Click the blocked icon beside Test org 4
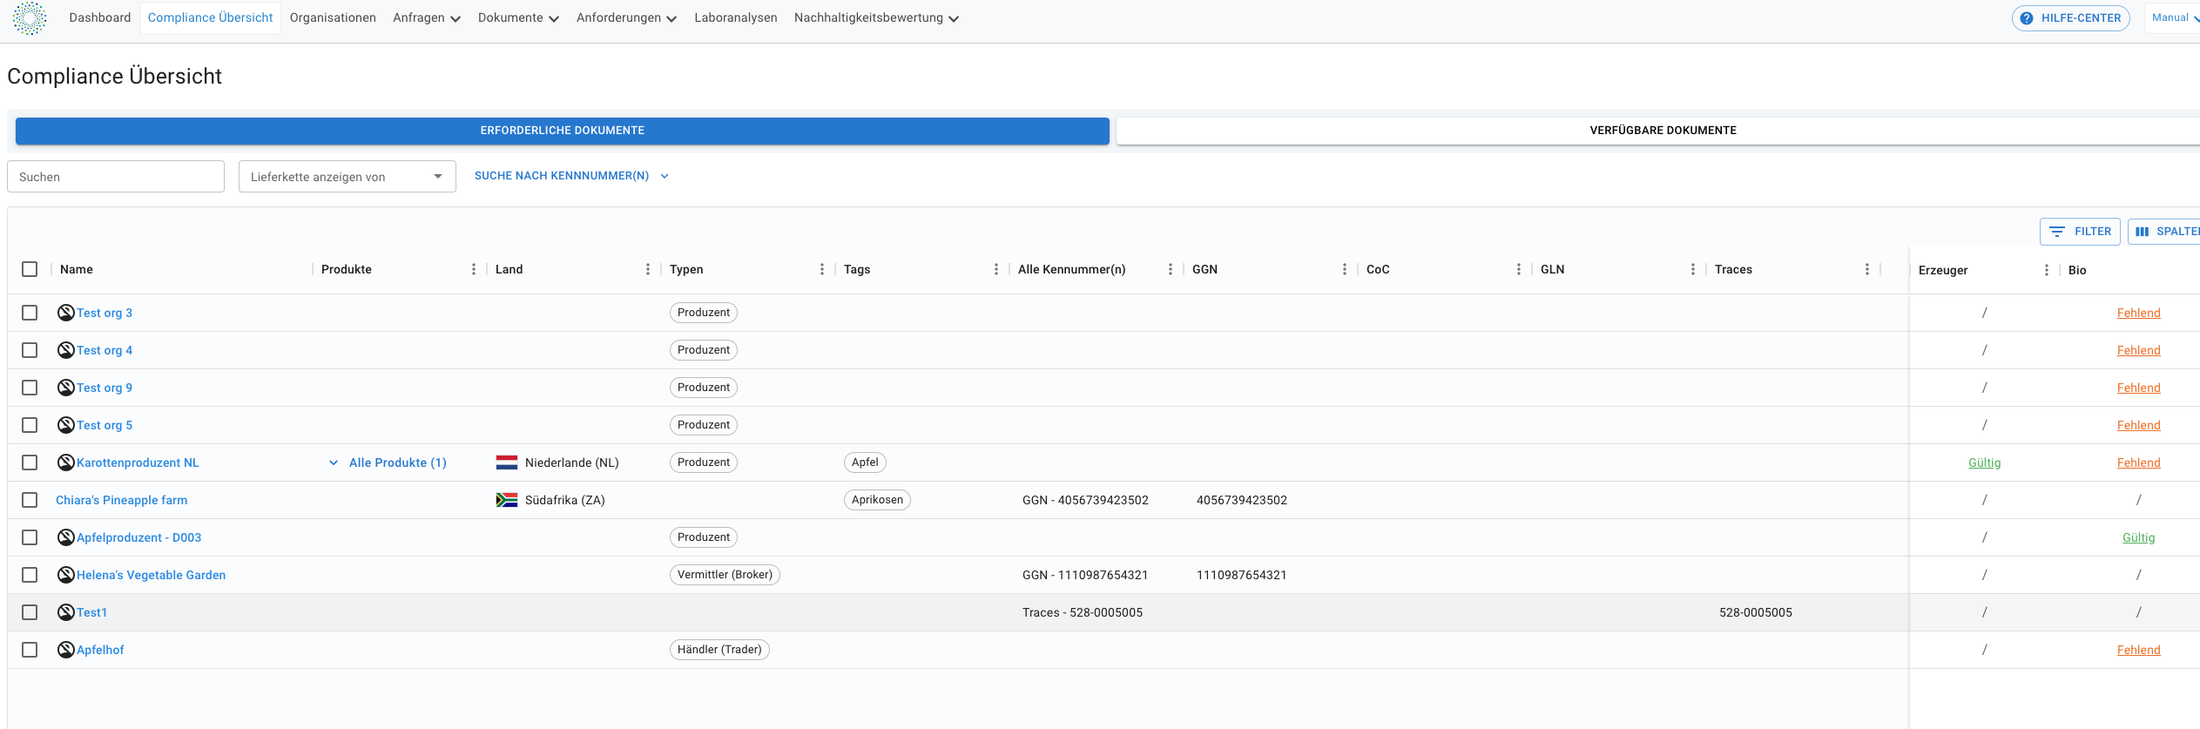The height and width of the screenshot is (729, 2200). tap(66, 350)
